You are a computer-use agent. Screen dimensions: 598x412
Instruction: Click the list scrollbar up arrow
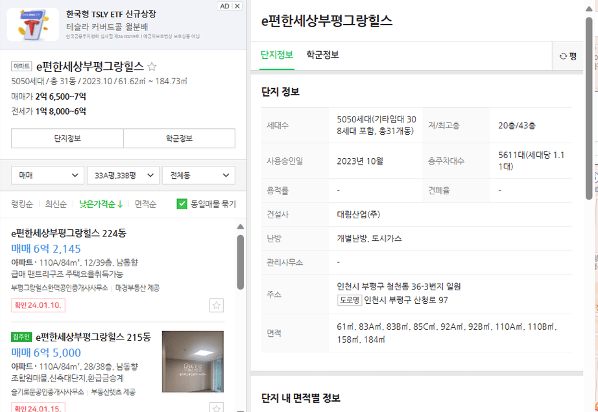point(240,227)
